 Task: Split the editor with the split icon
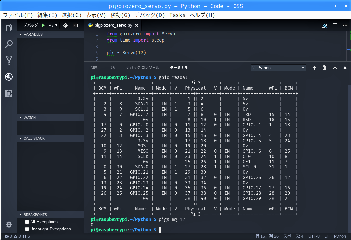[335, 25]
